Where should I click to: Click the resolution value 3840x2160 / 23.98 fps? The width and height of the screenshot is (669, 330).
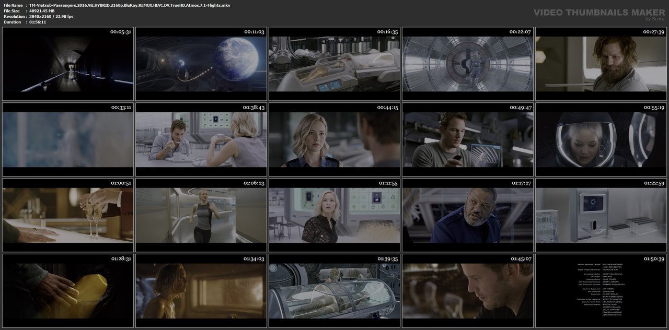[x=51, y=17]
